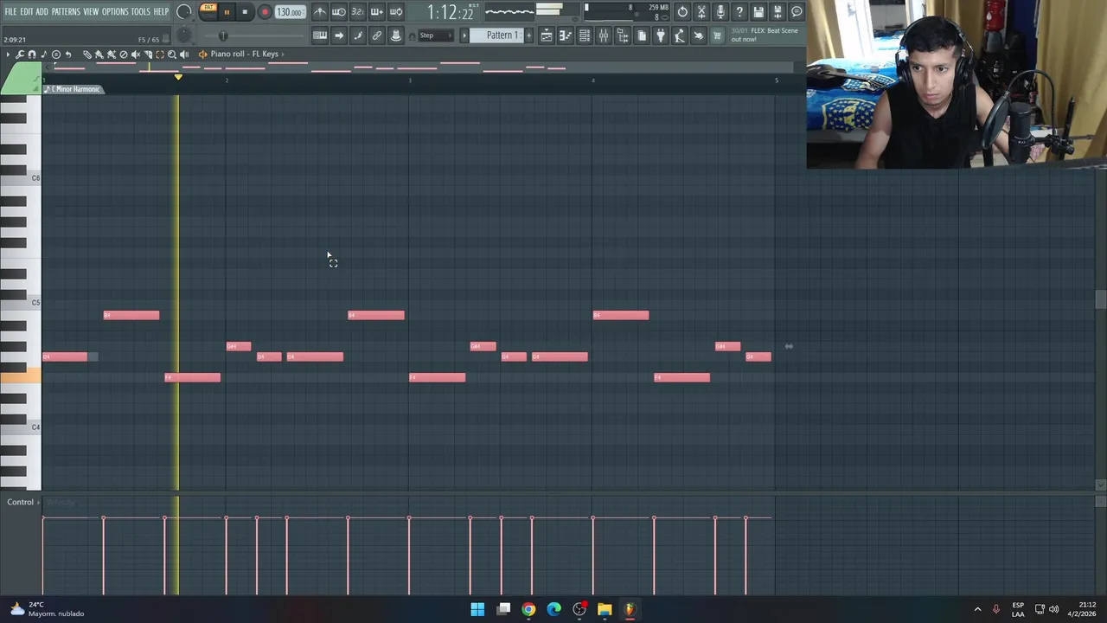Select the Slice tool
This screenshot has height=623, width=1107.
[148, 55]
